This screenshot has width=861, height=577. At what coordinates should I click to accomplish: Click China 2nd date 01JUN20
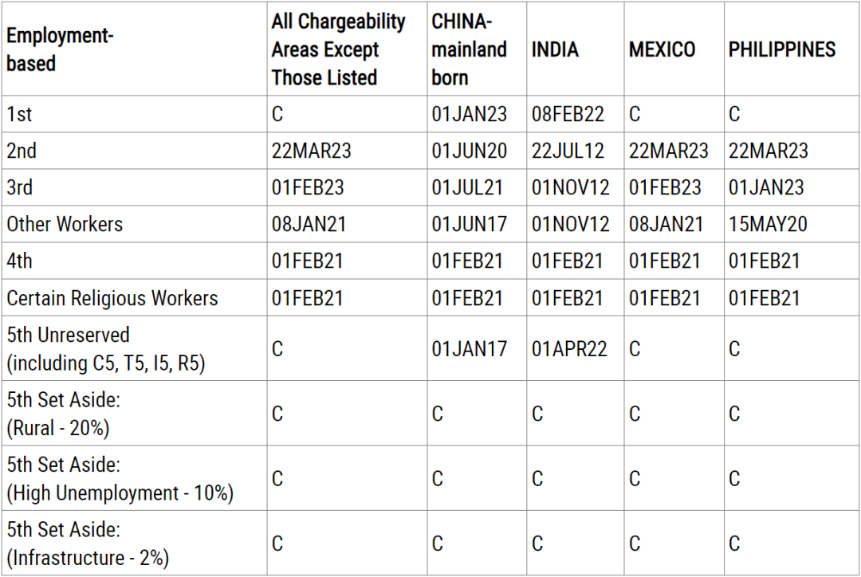coord(469,151)
